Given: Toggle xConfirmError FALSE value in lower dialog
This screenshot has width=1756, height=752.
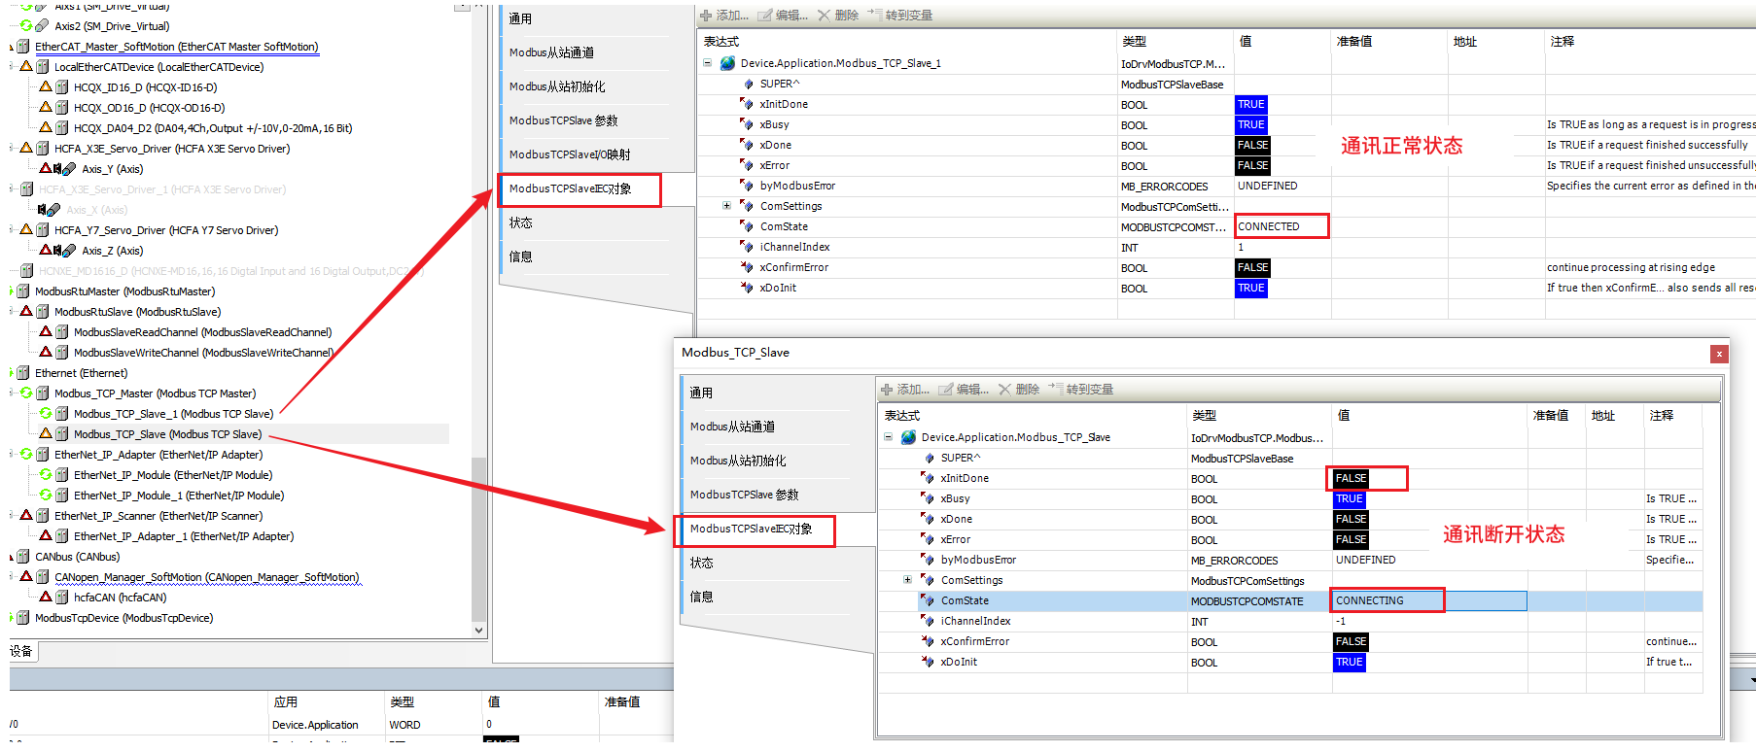Looking at the screenshot, I should click(1351, 642).
